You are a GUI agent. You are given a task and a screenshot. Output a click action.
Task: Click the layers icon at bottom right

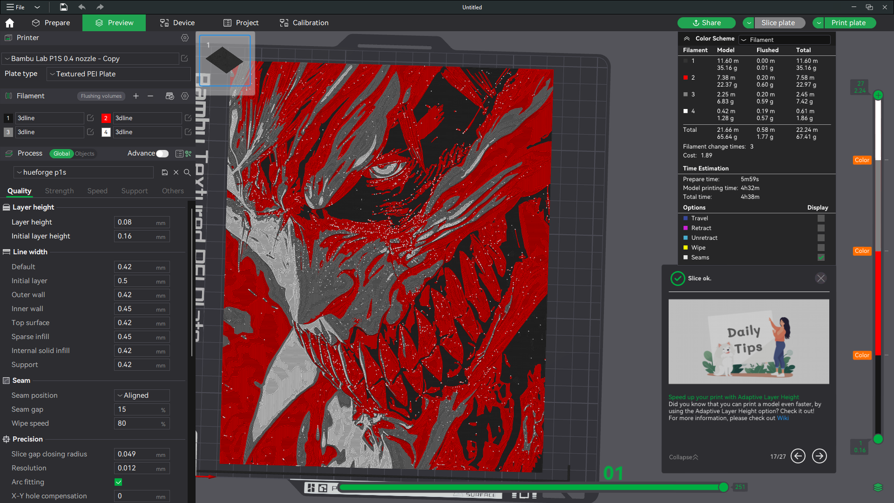click(x=878, y=487)
